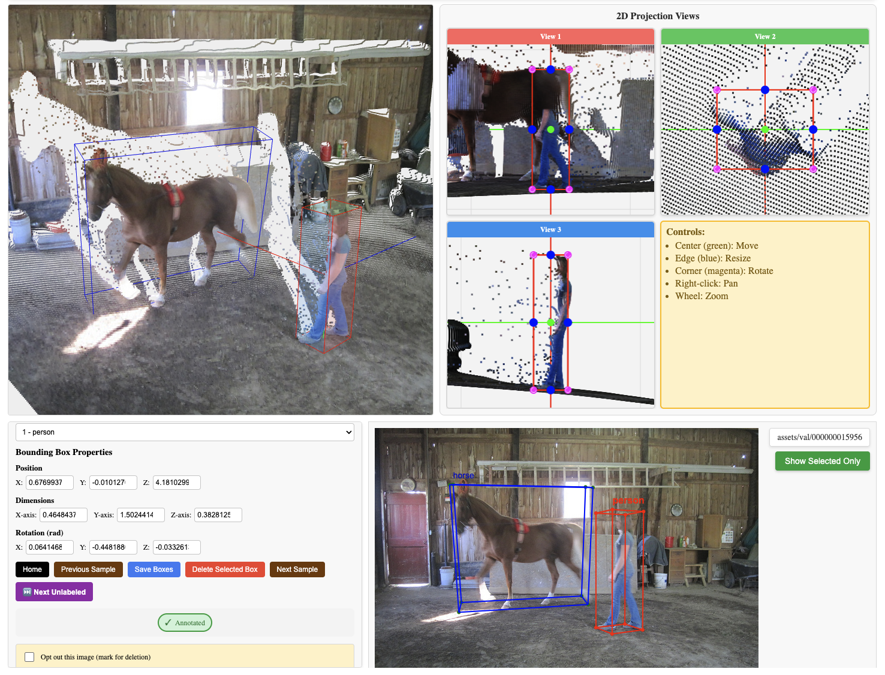The width and height of the screenshot is (885, 675).
Task: Select View 2's bottom-right magenta rotate handle
Action: coord(813,169)
